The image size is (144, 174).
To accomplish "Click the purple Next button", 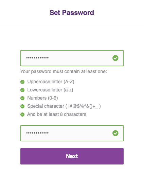I will pos(72,156).
